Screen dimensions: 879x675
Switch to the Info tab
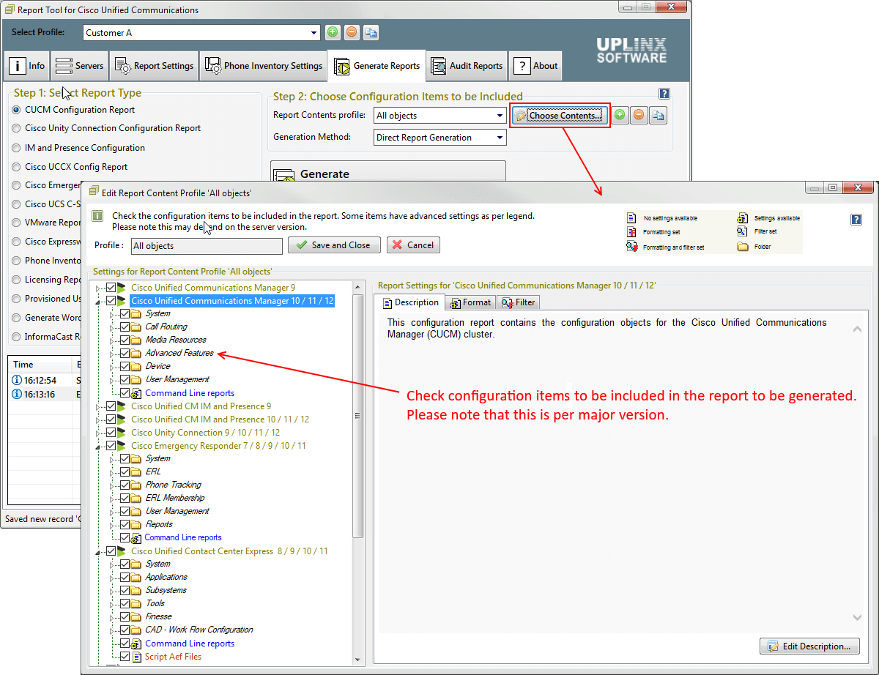(26, 66)
